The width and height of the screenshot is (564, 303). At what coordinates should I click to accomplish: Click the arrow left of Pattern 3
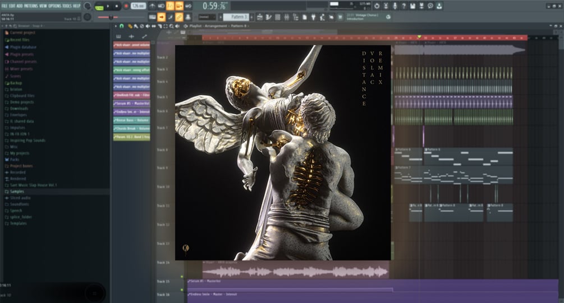[221, 17]
